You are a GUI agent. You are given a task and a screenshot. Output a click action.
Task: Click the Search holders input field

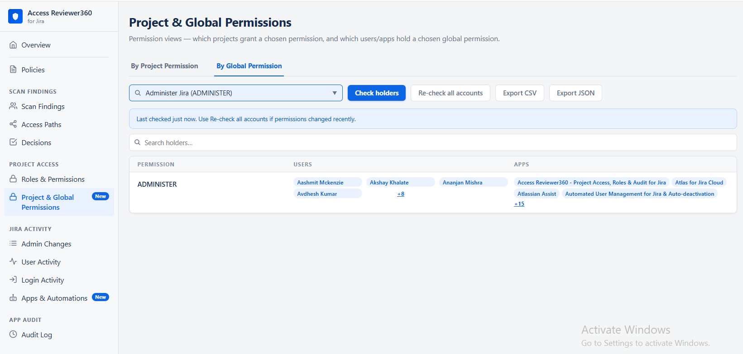pos(433,142)
